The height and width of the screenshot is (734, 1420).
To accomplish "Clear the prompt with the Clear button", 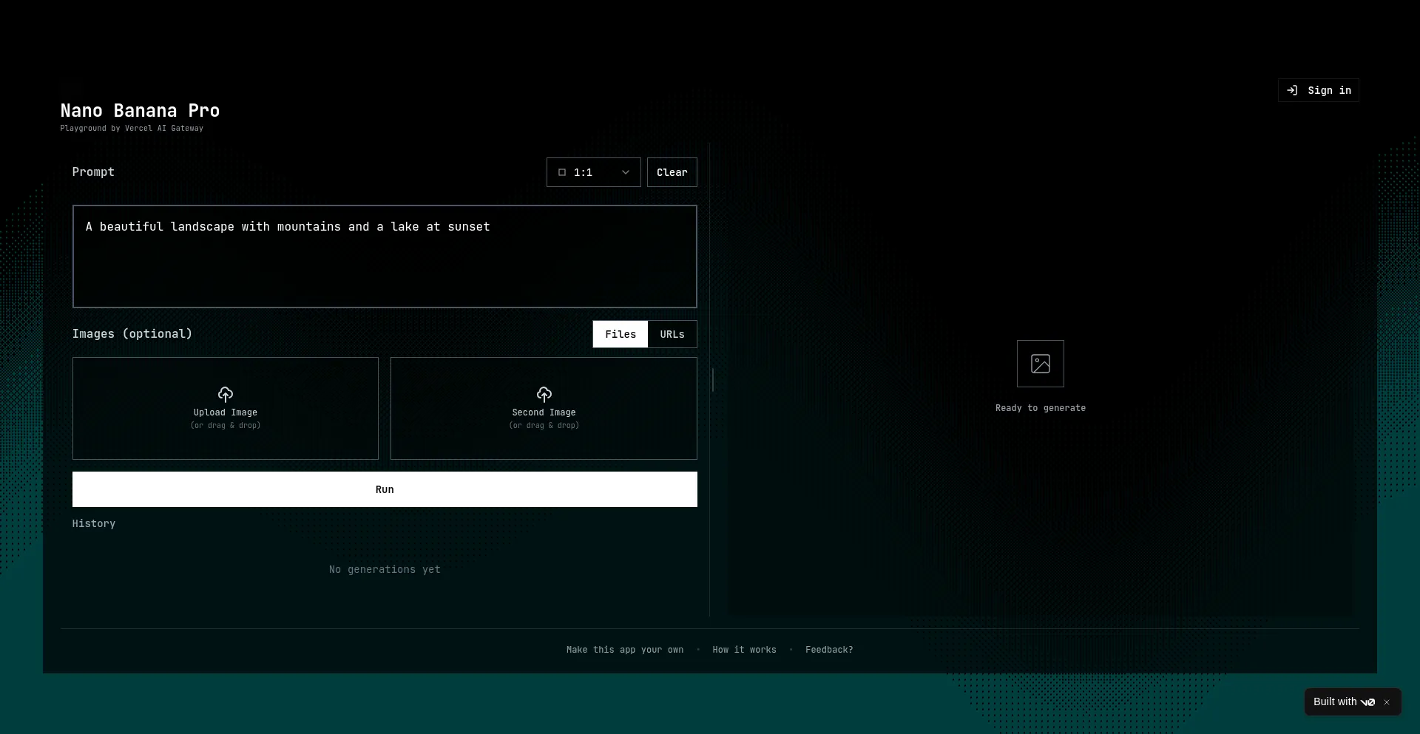I will coord(672,172).
